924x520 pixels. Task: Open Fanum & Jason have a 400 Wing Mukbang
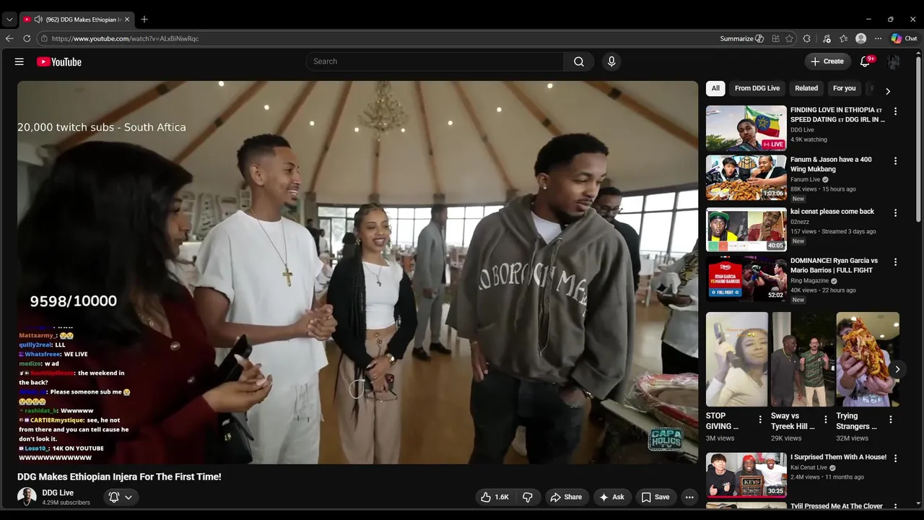(x=831, y=164)
